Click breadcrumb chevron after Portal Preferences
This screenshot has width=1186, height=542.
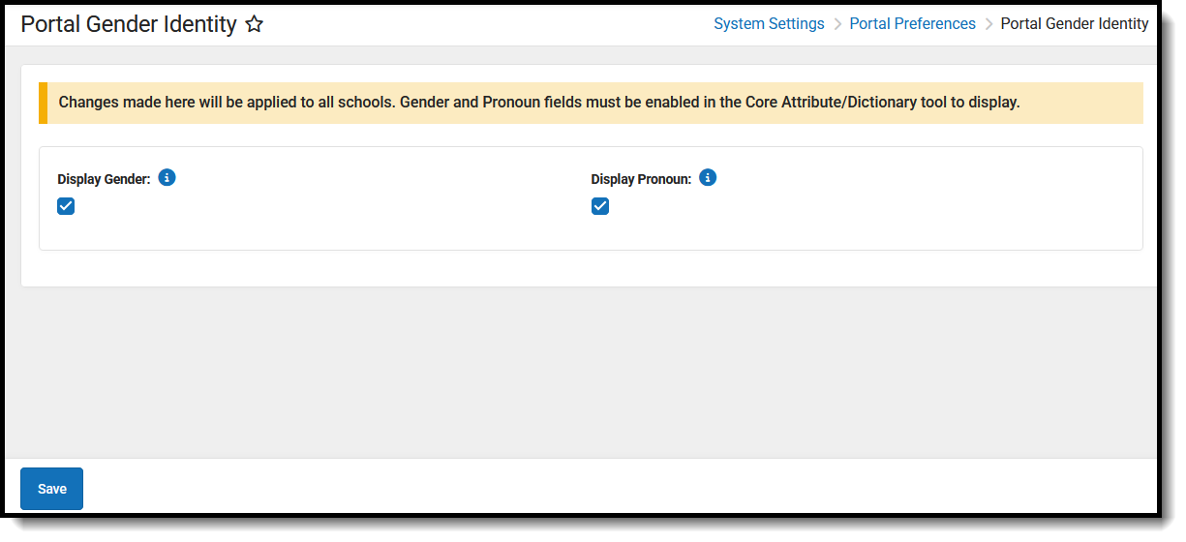point(988,24)
